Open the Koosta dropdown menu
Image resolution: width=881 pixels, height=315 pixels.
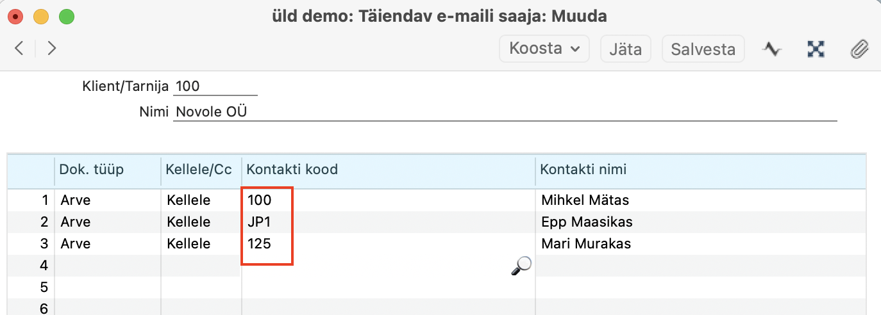(544, 49)
